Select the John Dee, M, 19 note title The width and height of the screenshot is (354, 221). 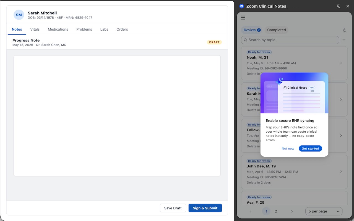click(261, 166)
